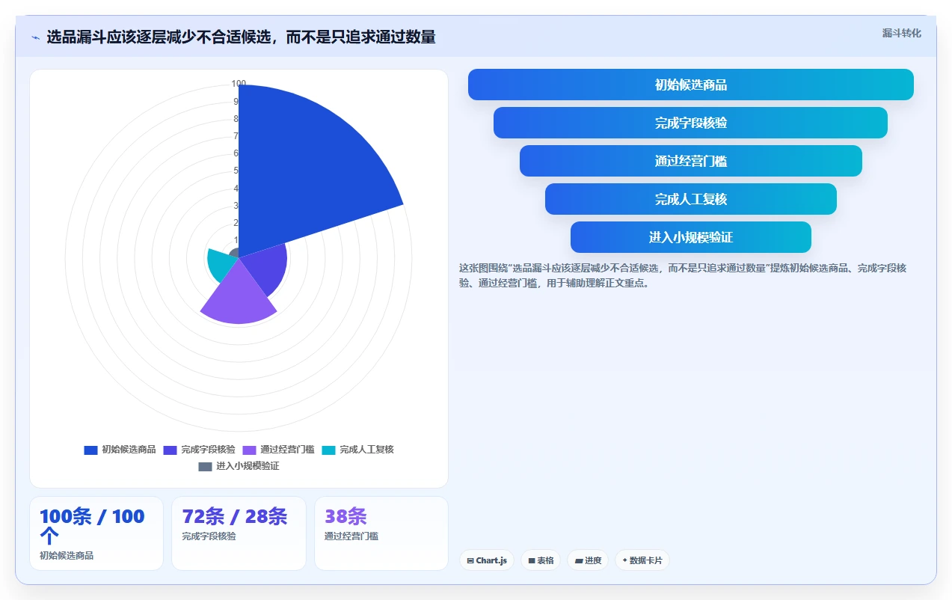Click the 数据卡片 tag chip
The image size is (952, 600).
(x=642, y=560)
